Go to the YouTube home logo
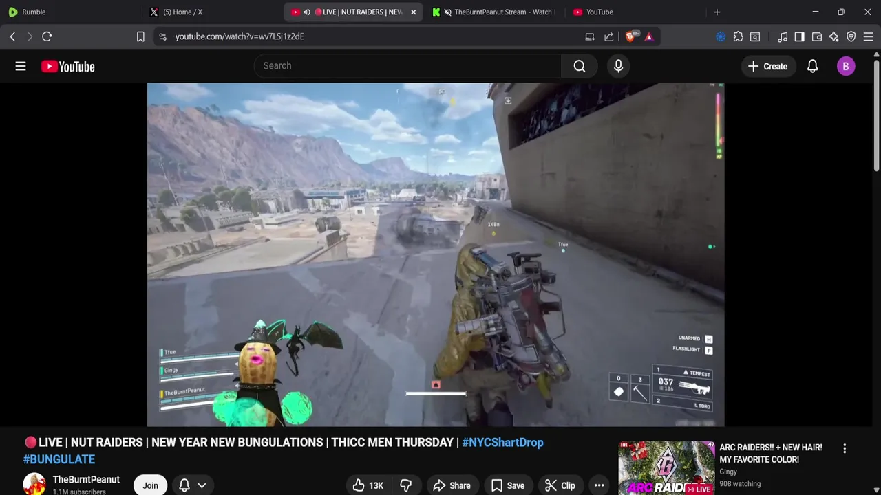The height and width of the screenshot is (495, 881). [x=67, y=67]
